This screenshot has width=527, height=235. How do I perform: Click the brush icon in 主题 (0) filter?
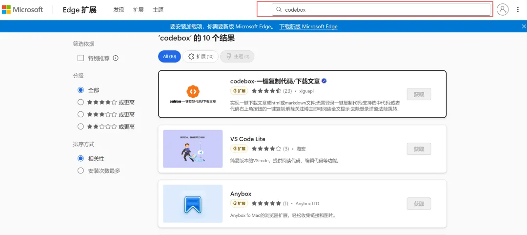[x=229, y=57]
